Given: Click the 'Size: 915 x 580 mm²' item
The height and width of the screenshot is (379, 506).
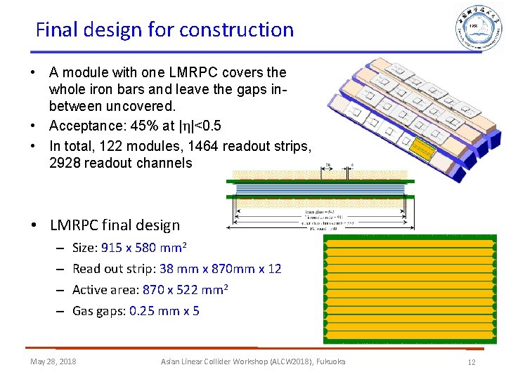Looking at the screenshot, I should click(129, 248).
